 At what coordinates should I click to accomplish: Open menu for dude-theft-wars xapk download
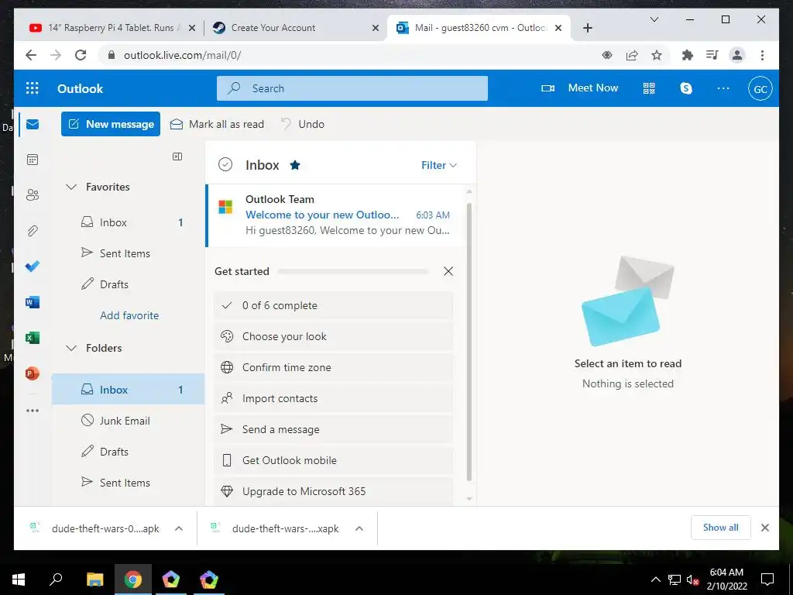(x=359, y=528)
